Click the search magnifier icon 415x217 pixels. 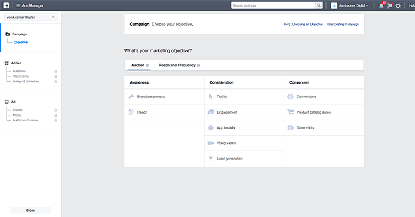click(319, 5)
